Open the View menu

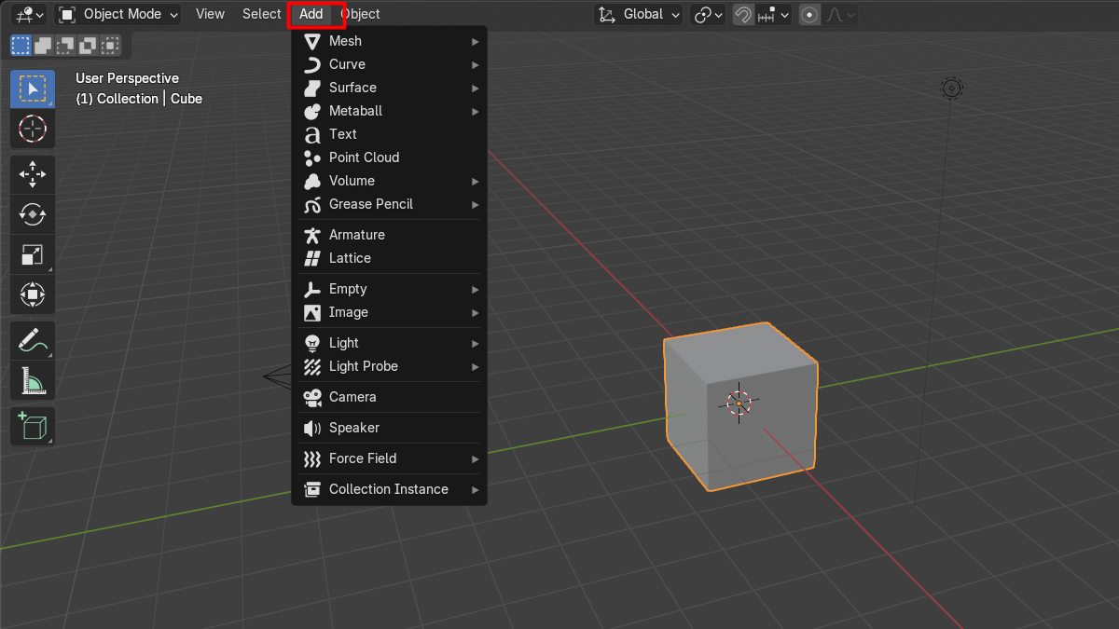(x=210, y=14)
